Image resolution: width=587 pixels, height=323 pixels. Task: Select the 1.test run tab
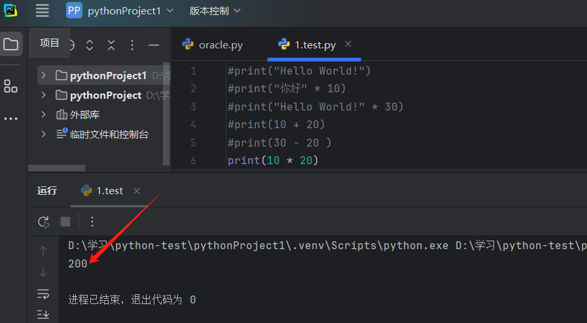(102, 191)
